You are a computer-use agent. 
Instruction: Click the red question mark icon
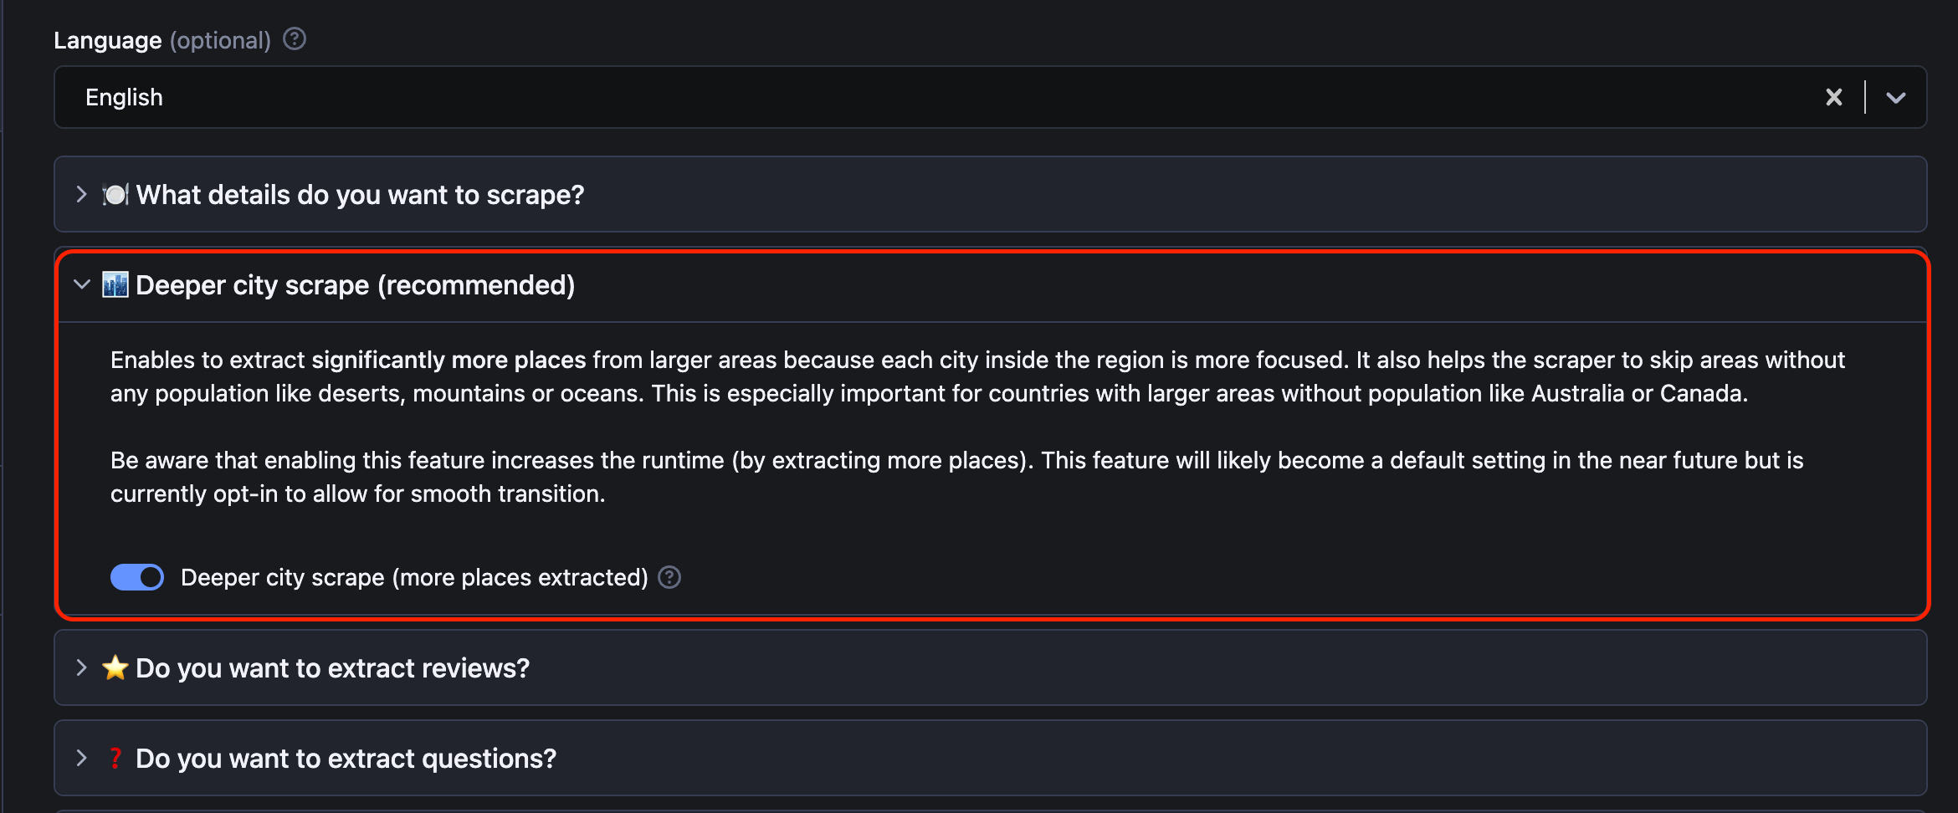[115, 759]
